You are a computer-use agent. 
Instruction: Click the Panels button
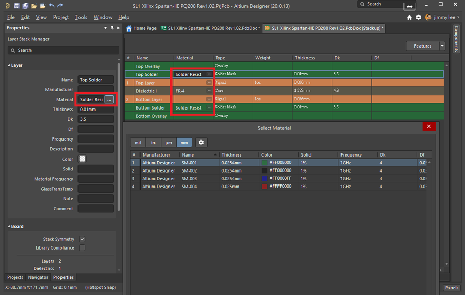[451, 288]
